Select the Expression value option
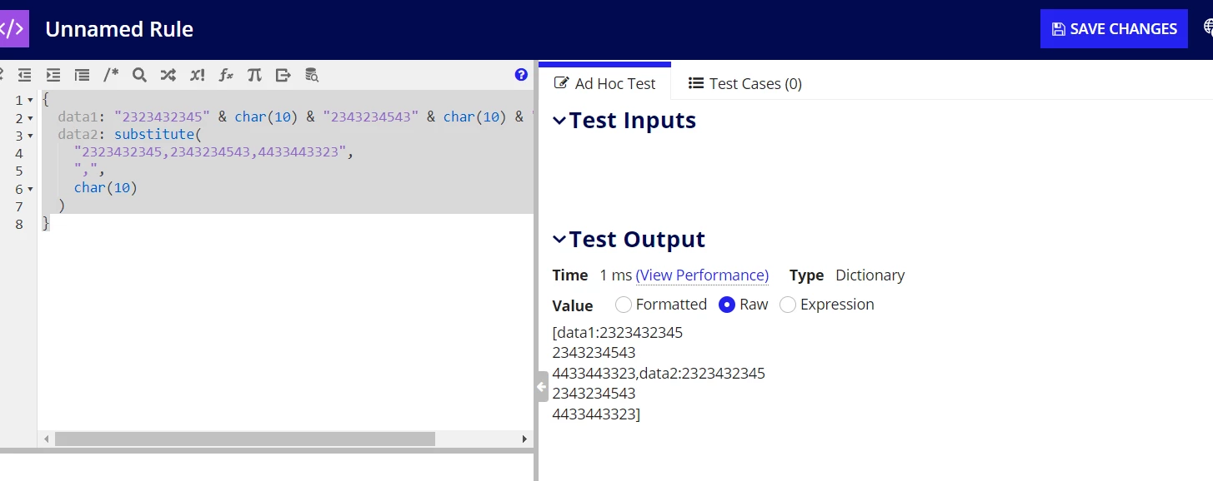1213x481 pixels. 788,305
